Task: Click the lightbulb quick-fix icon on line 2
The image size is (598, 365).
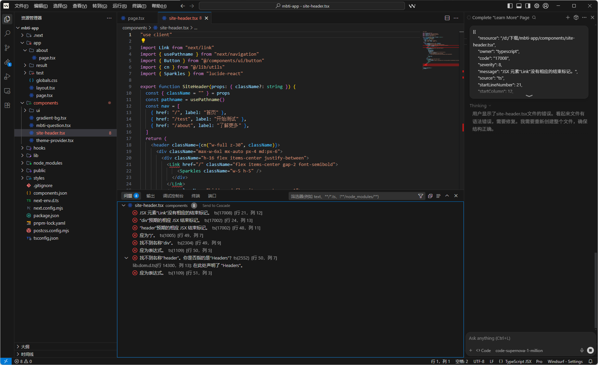Action: (x=143, y=41)
